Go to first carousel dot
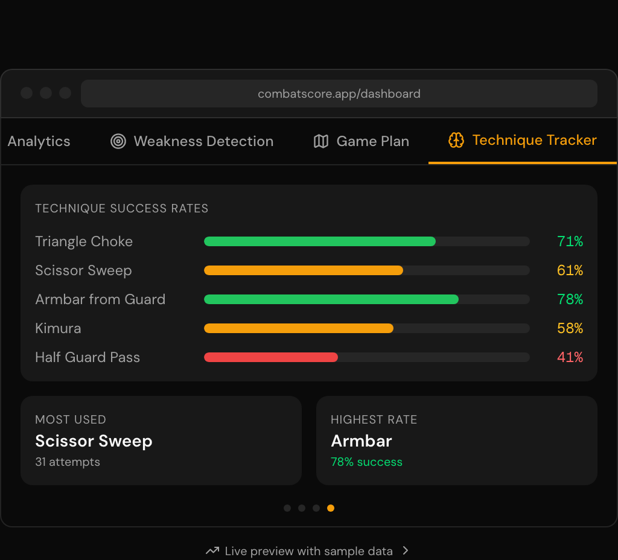The width and height of the screenshot is (618, 560). pos(287,508)
